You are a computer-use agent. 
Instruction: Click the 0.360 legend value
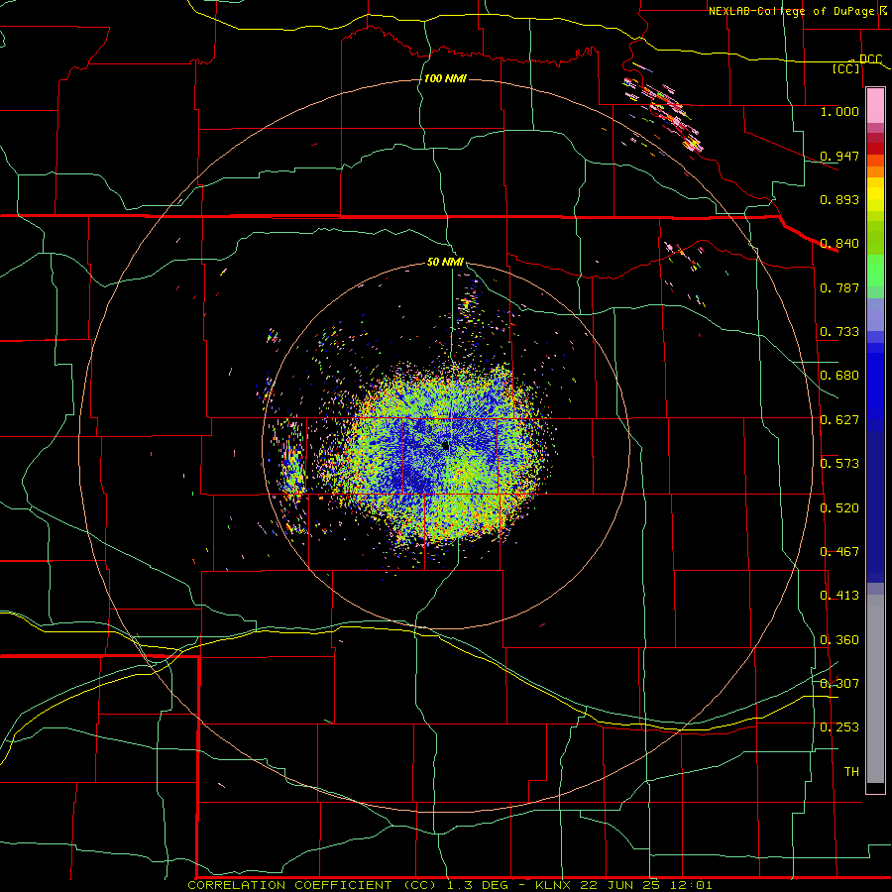[x=839, y=640]
